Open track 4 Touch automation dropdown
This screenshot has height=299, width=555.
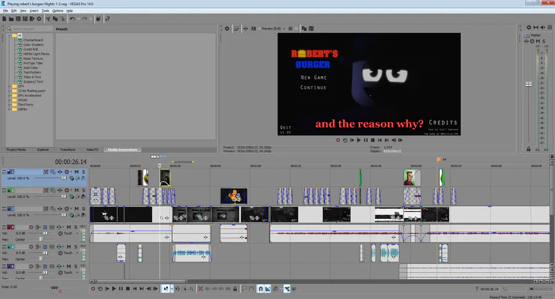click(x=77, y=233)
